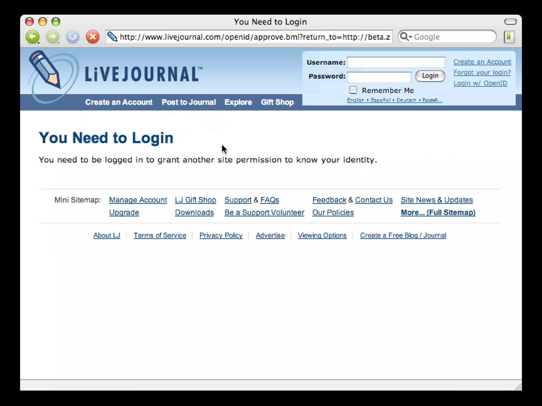The image size is (542, 406).
Task: Open More... (Full Sitemap) link
Action: [438, 213]
